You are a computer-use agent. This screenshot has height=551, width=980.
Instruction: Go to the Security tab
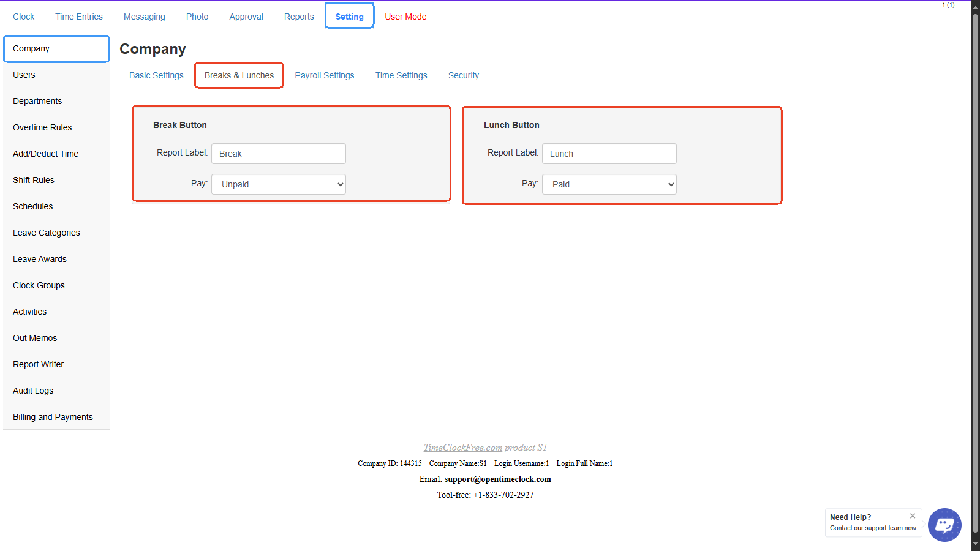pyautogui.click(x=464, y=75)
